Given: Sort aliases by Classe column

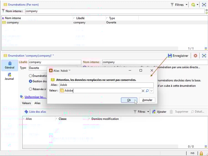Looking at the screenshot, I should click(72, 119).
